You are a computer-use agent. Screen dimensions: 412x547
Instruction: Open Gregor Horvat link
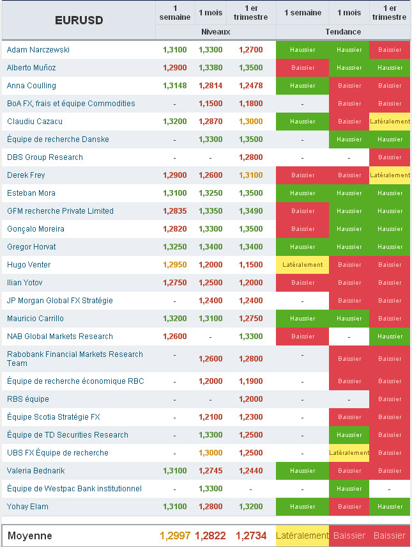(31, 247)
